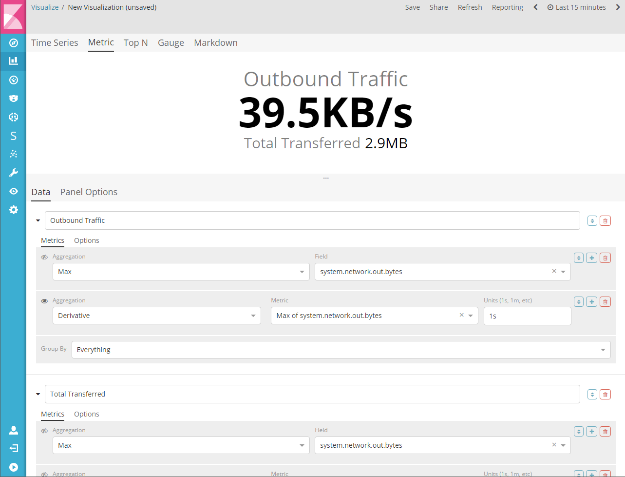The image size is (625, 477).
Task: Open the Panel Options tab
Action: click(89, 192)
